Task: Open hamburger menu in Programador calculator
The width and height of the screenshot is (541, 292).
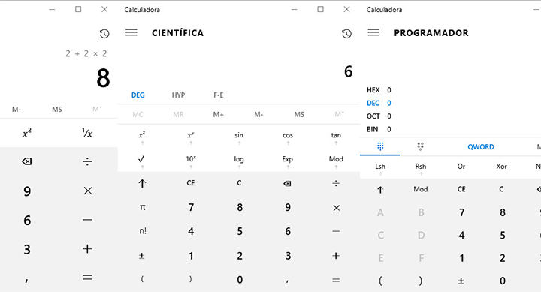Action: pyautogui.click(x=373, y=32)
